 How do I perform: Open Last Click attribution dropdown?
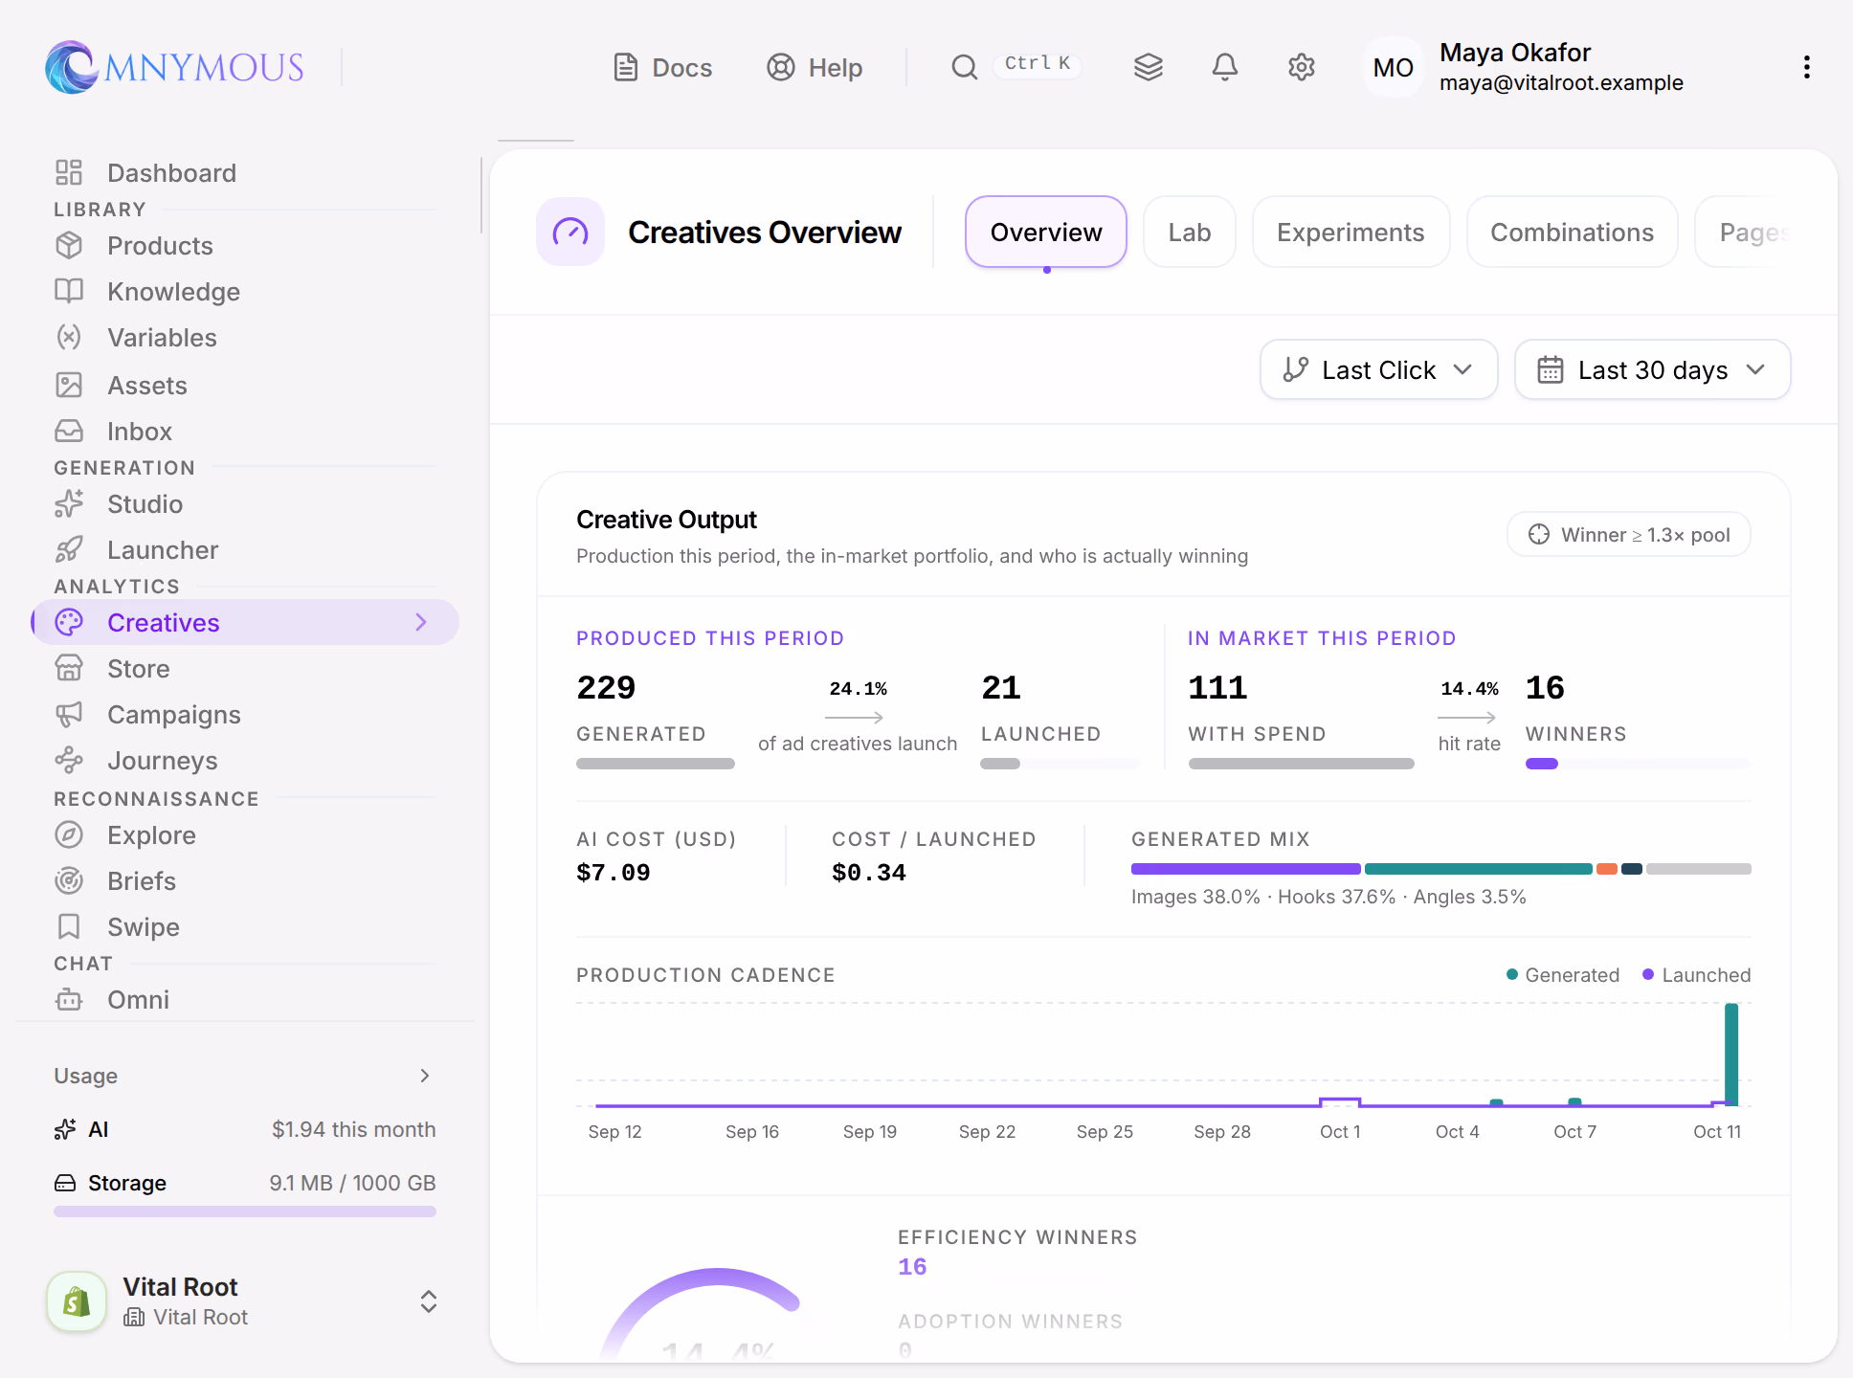(x=1378, y=370)
